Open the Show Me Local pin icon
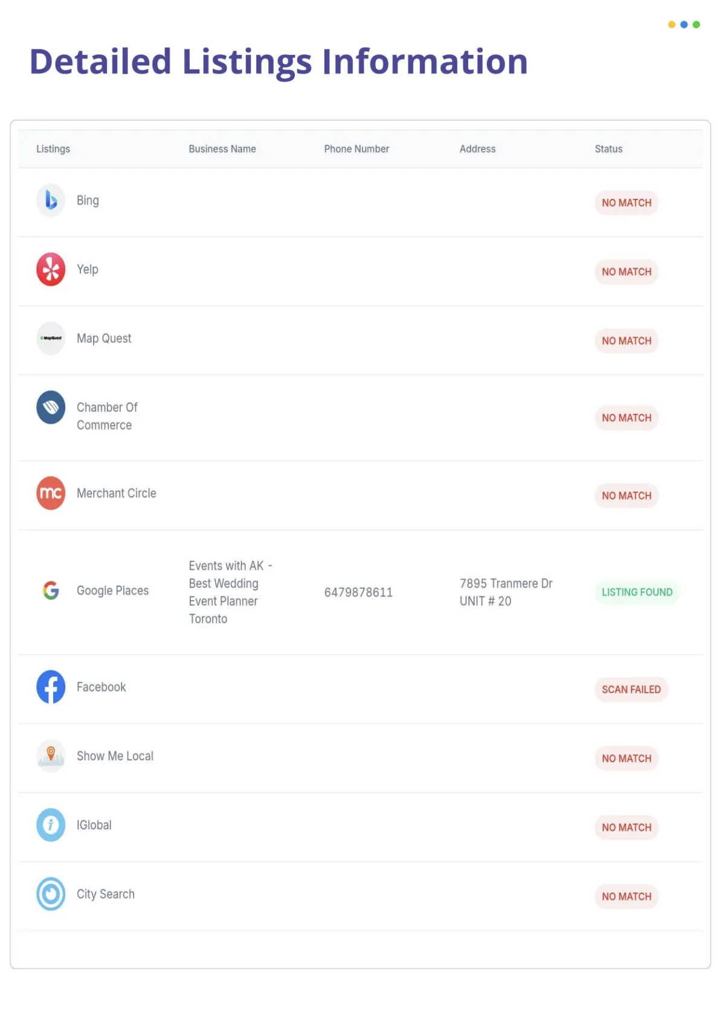Screen dimensions: 725x1027 coord(51,756)
